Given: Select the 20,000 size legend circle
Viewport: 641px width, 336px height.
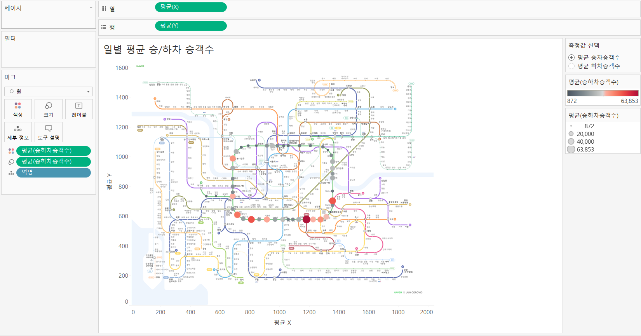Looking at the screenshot, I should (x=571, y=134).
